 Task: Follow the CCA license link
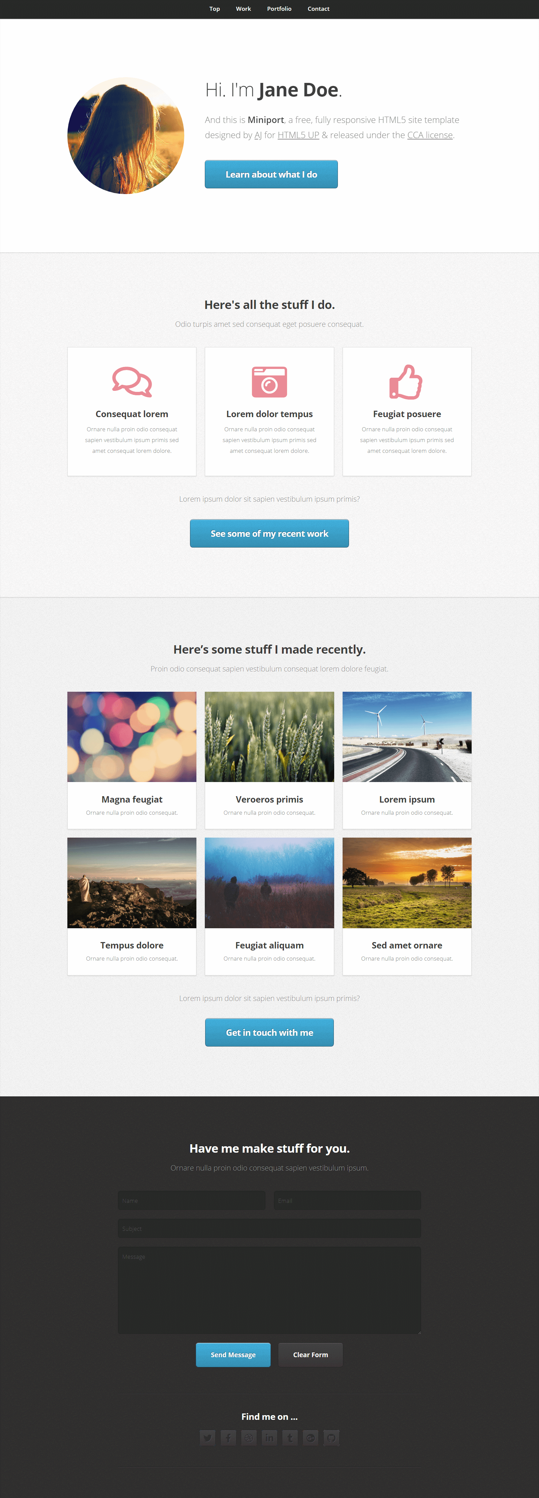coord(430,135)
